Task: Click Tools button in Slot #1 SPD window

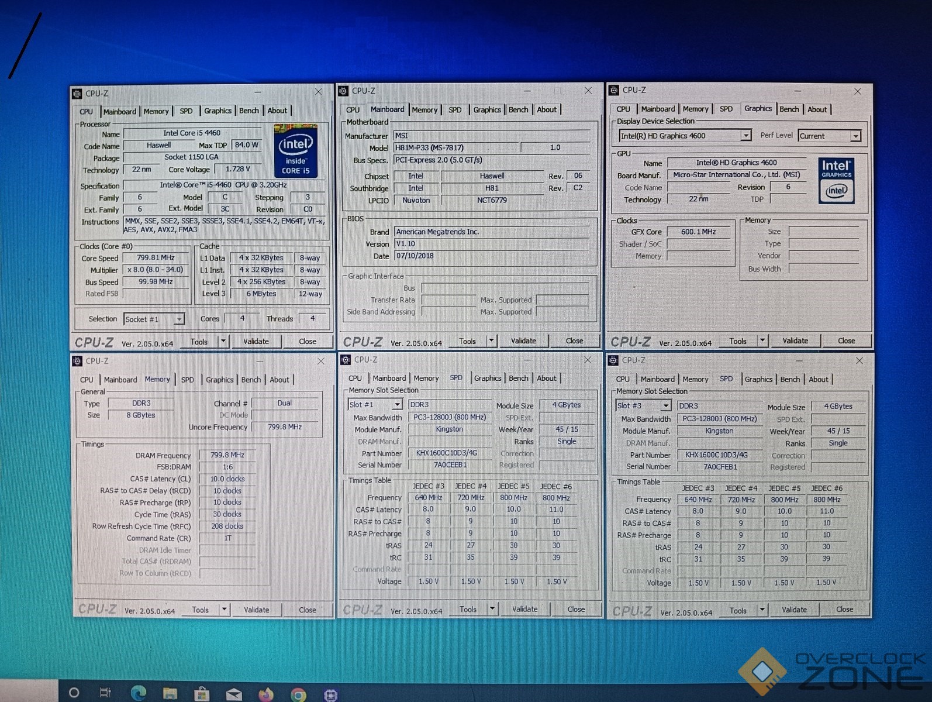Action: point(468,609)
